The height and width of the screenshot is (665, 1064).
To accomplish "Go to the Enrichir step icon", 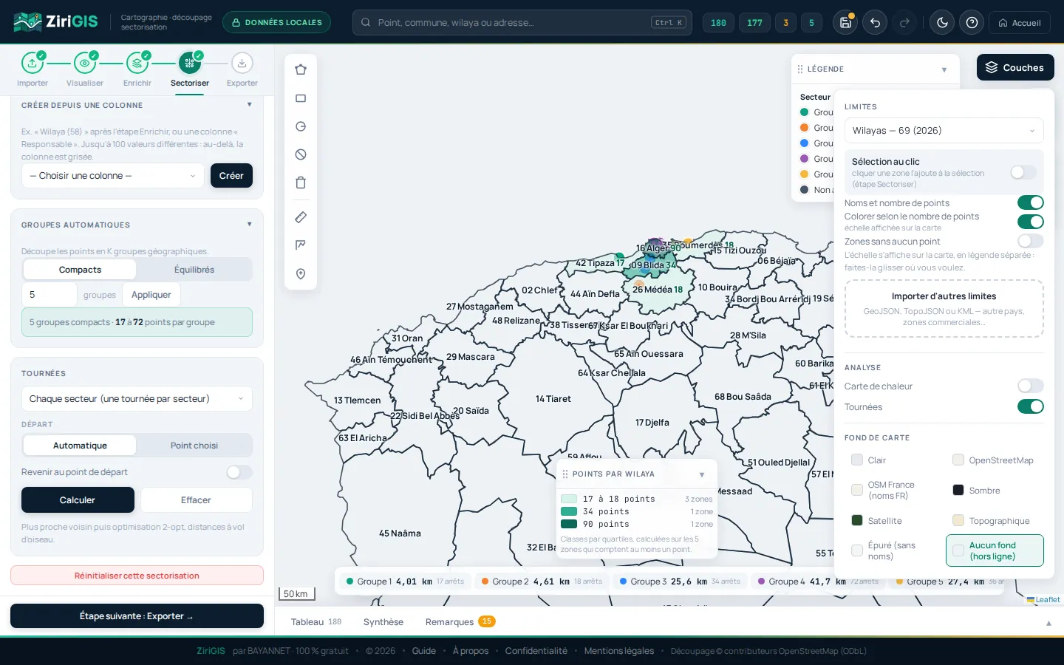I will point(137,63).
